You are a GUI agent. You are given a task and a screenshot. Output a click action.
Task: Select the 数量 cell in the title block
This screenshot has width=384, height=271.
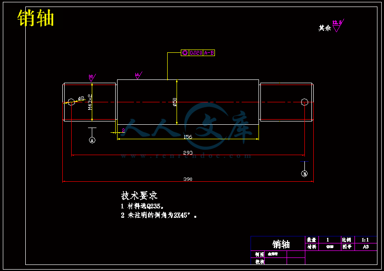(x=312, y=240)
